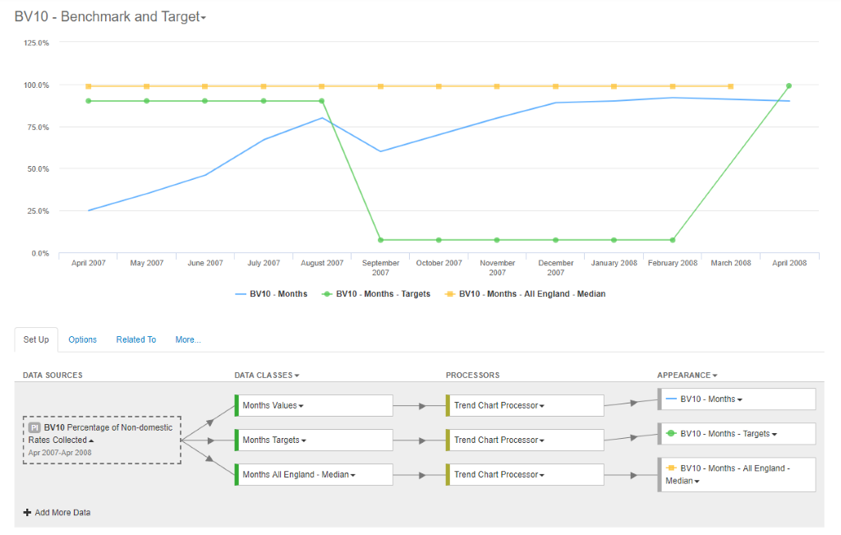Click the December 2007 axis label

click(556, 268)
